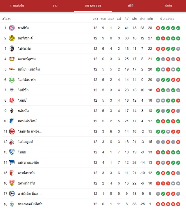Open the ไลป์ซิก team link
The height and width of the screenshot is (214, 186).
pos(23,90)
